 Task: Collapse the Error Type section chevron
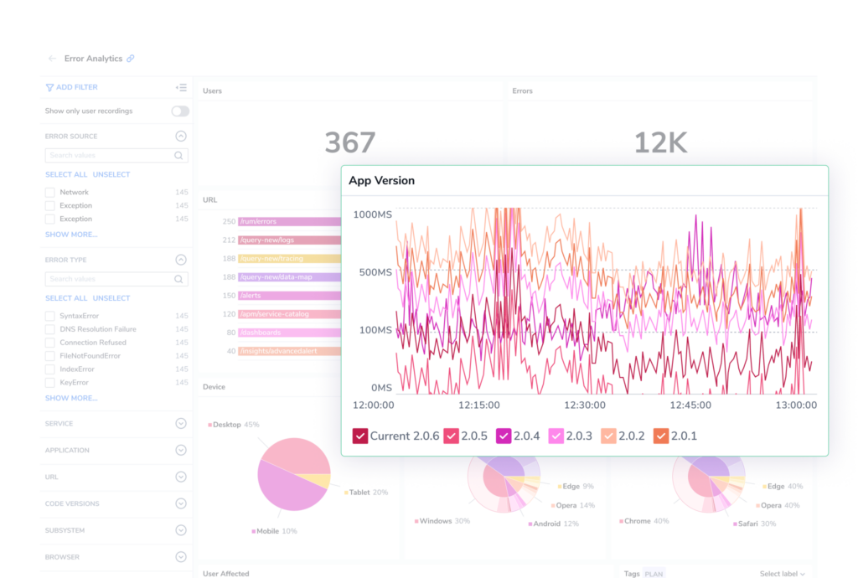pyautogui.click(x=181, y=260)
